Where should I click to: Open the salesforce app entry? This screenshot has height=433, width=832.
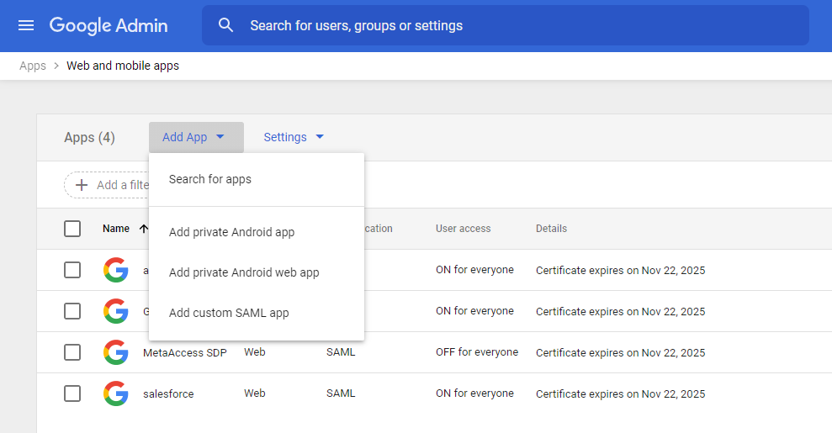click(168, 393)
